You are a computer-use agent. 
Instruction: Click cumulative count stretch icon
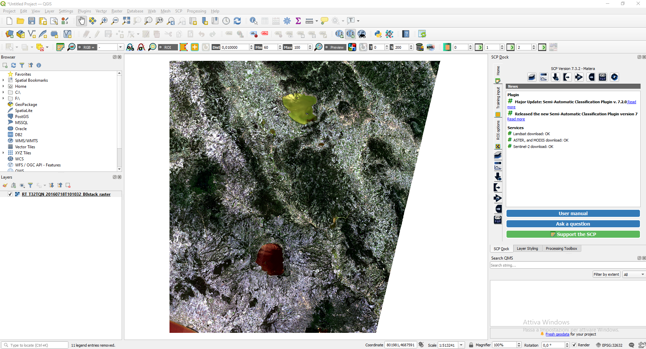[x=130, y=47]
